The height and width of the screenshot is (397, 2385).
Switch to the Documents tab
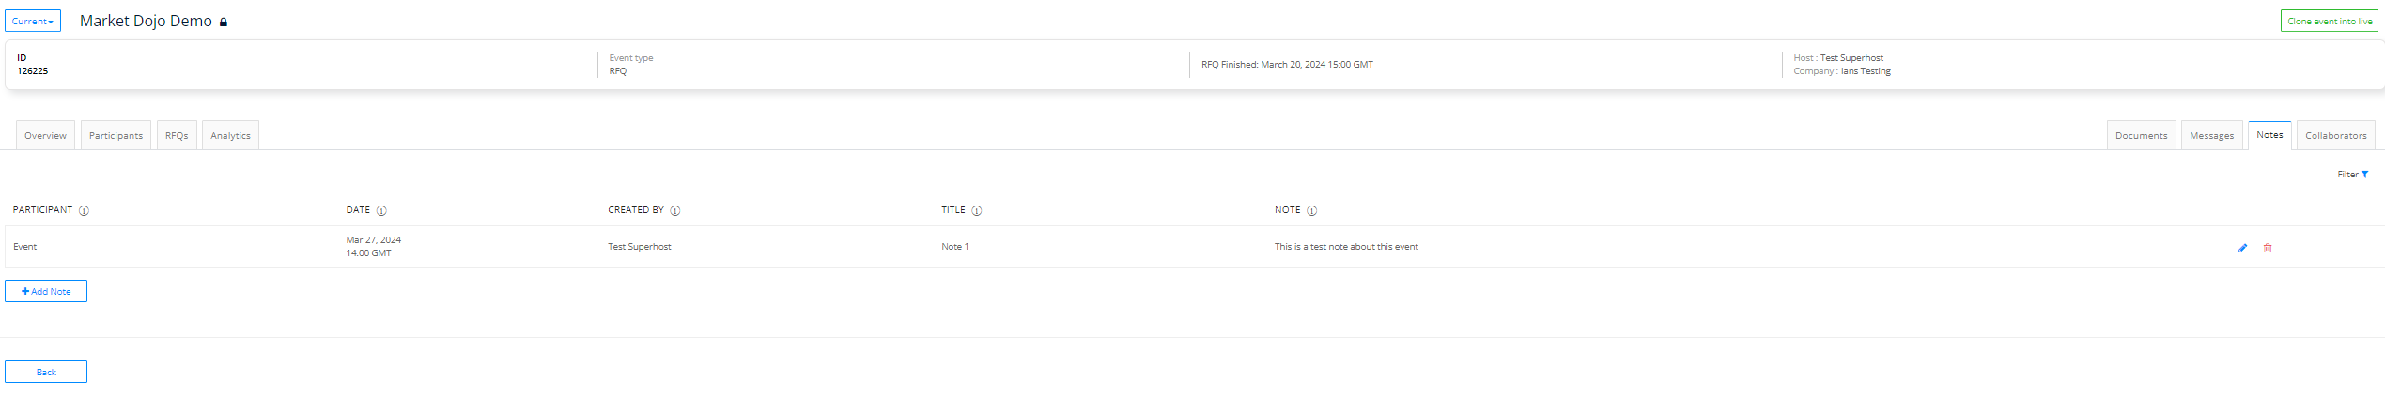[2141, 135]
